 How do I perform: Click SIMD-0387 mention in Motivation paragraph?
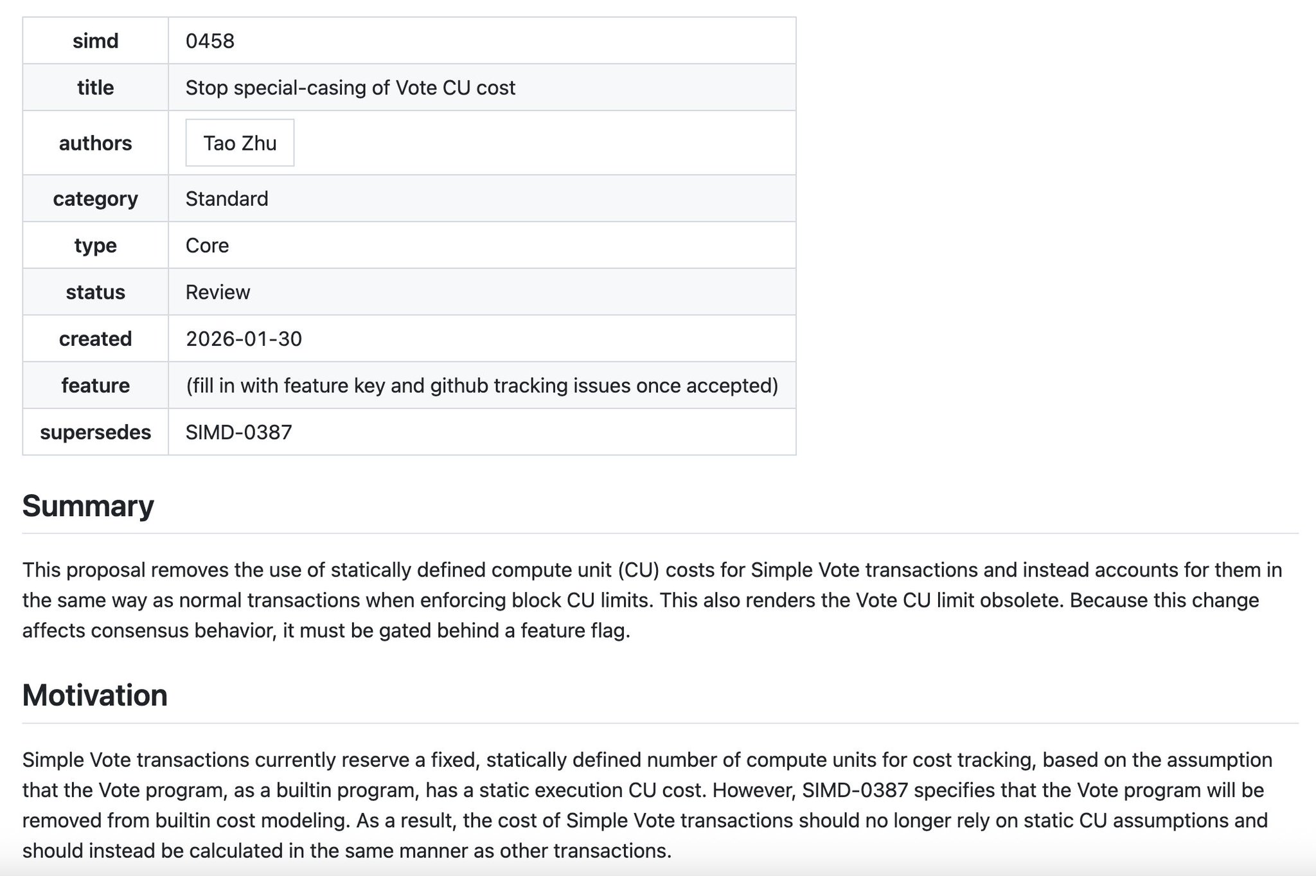[855, 790]
